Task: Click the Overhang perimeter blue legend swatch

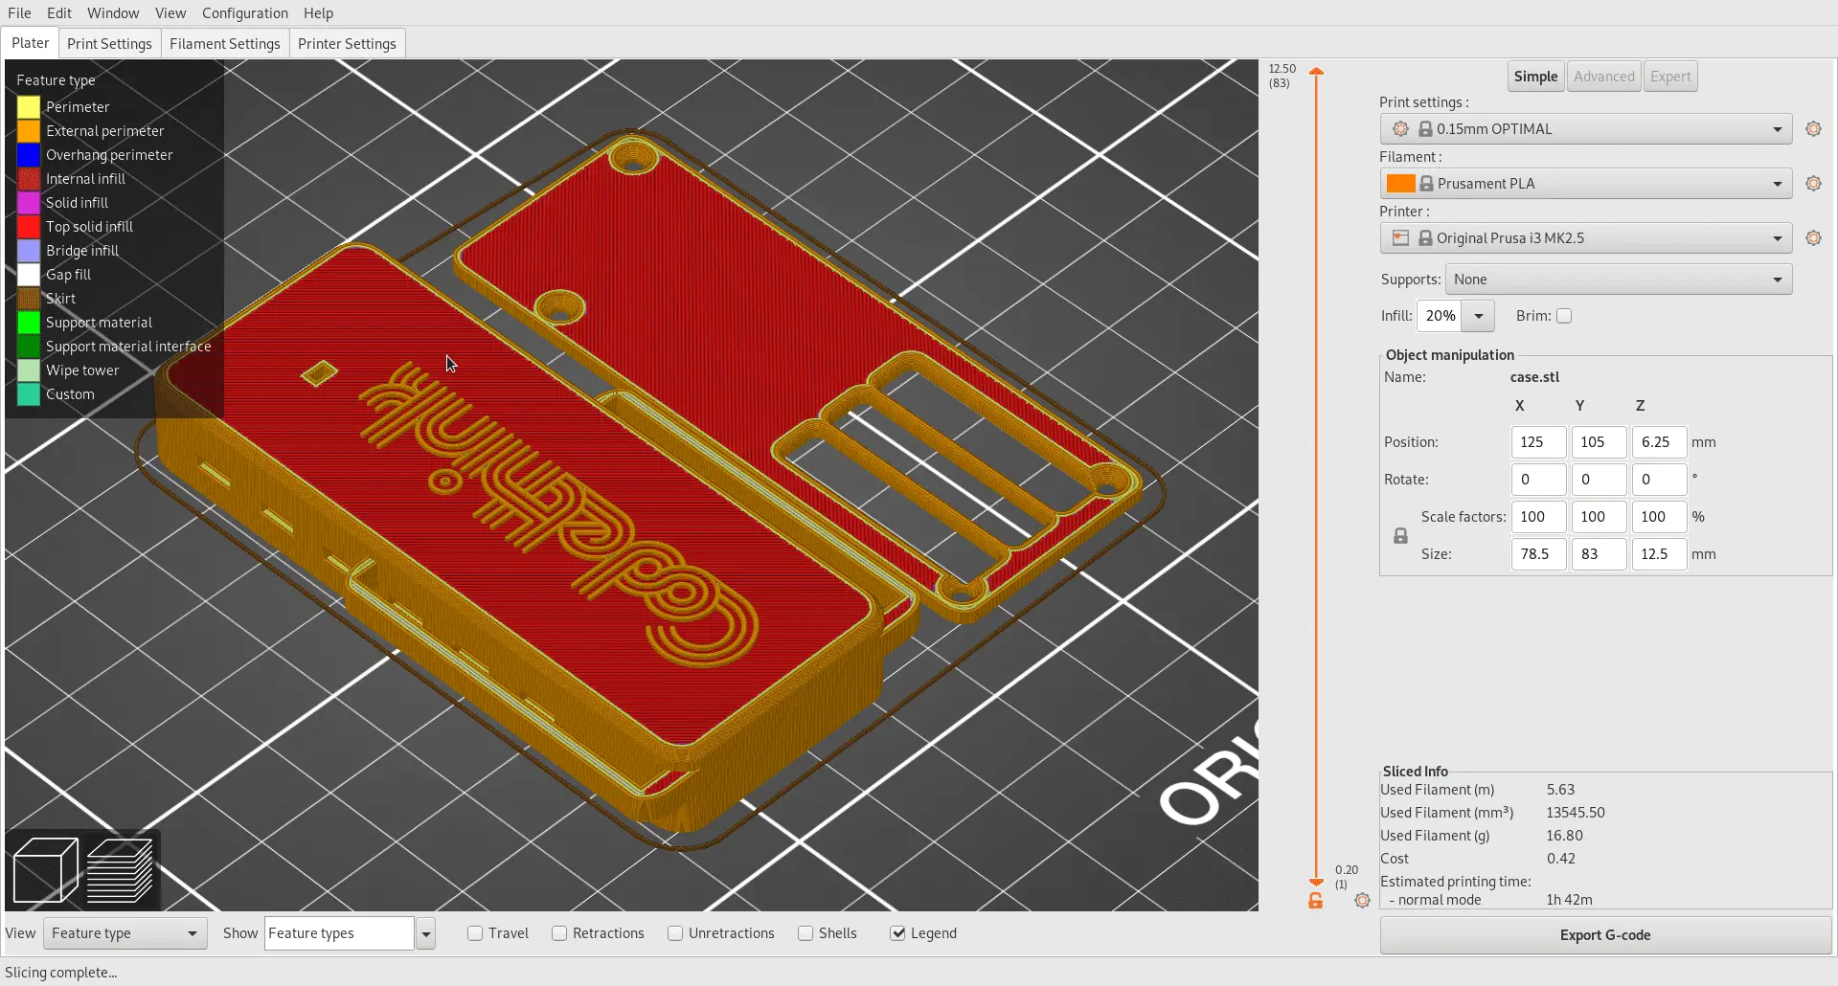Action: (29, 155)
